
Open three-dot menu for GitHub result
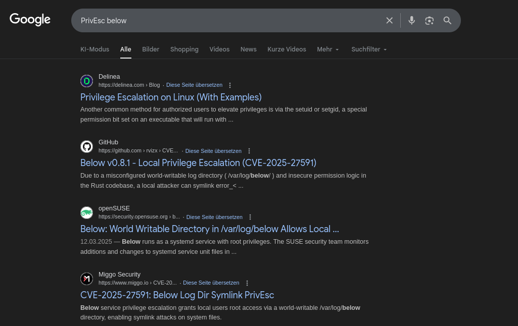[249, 151]
